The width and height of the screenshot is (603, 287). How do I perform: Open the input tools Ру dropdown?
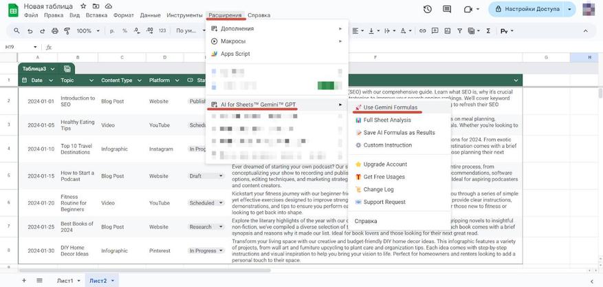tap(507, 31)
